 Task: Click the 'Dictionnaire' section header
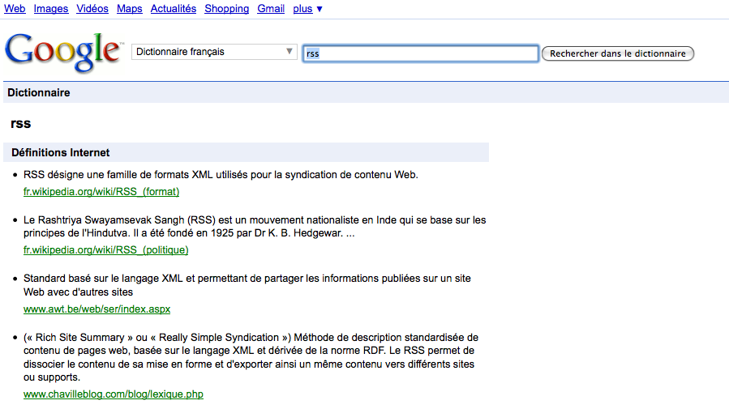coord(39,93)
